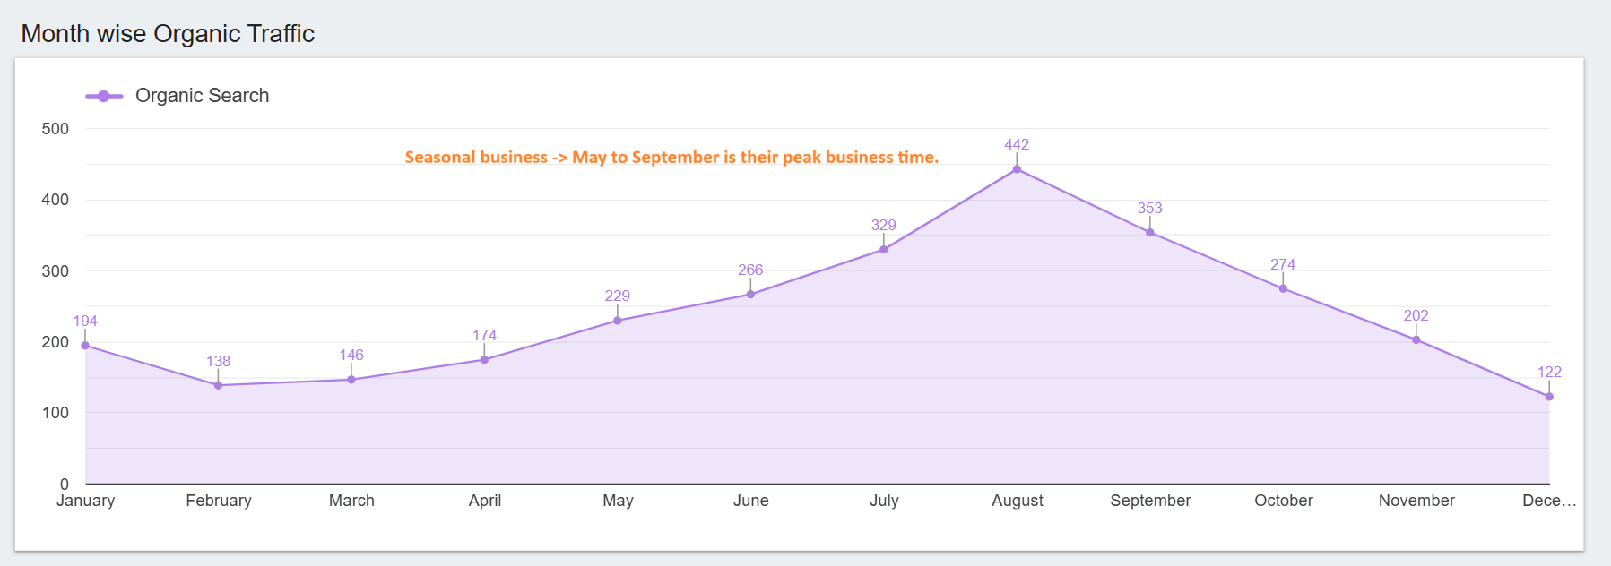Screen dimensions: 1611x566
Task: Click the purple Organic Search legend marker
Action: [x=104, y=96]
